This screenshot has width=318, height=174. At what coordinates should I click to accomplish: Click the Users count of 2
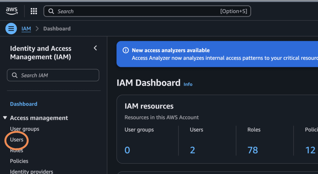193,150
